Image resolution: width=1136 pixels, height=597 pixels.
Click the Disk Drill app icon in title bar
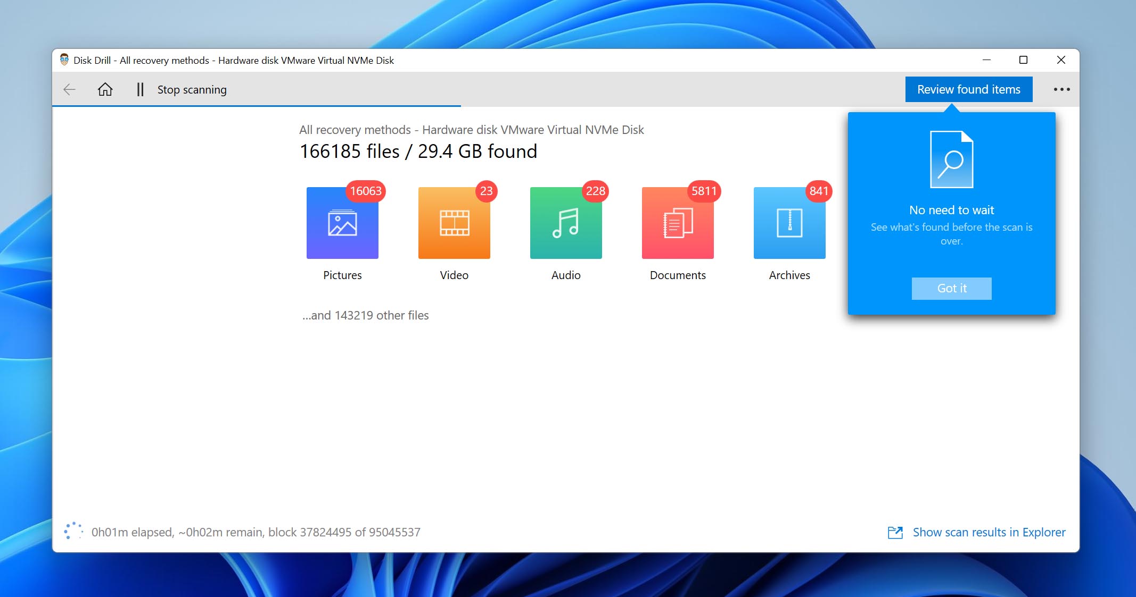pyautogui.click(x=64, y=60)
